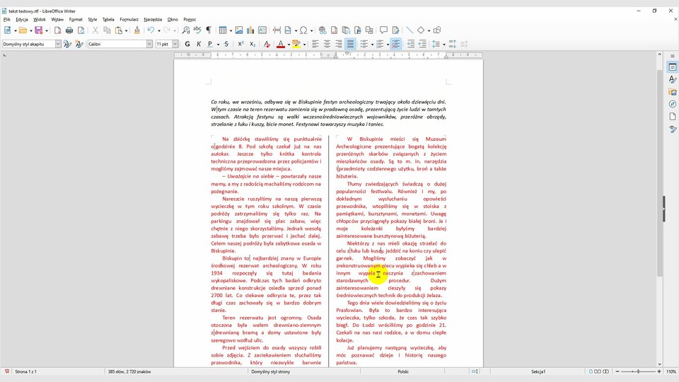Open the Narzędzia menu
Screen dimensions: 679x382
coord(152,19)
